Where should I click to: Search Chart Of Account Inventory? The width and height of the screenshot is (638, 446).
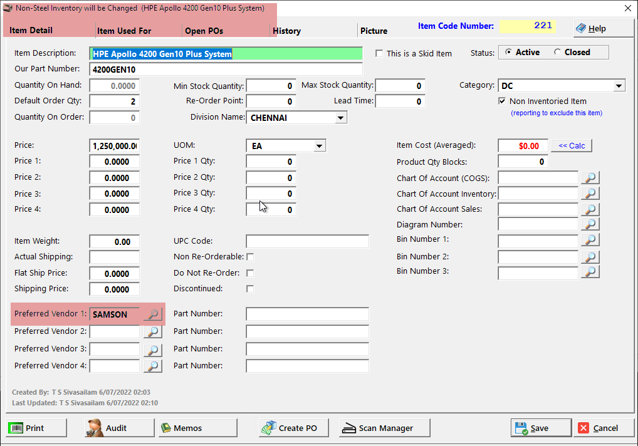tap(590, 194)
